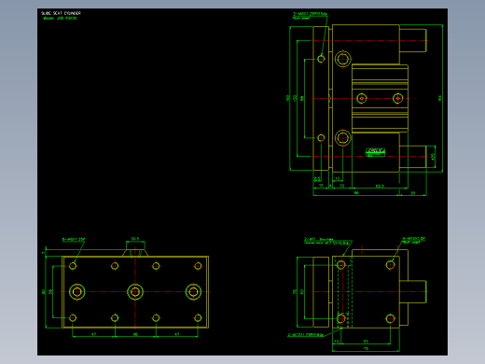Pick the "20.5" dimension above the plate view
The height and width of the screenshot is (364, 485).
(135, 239)
